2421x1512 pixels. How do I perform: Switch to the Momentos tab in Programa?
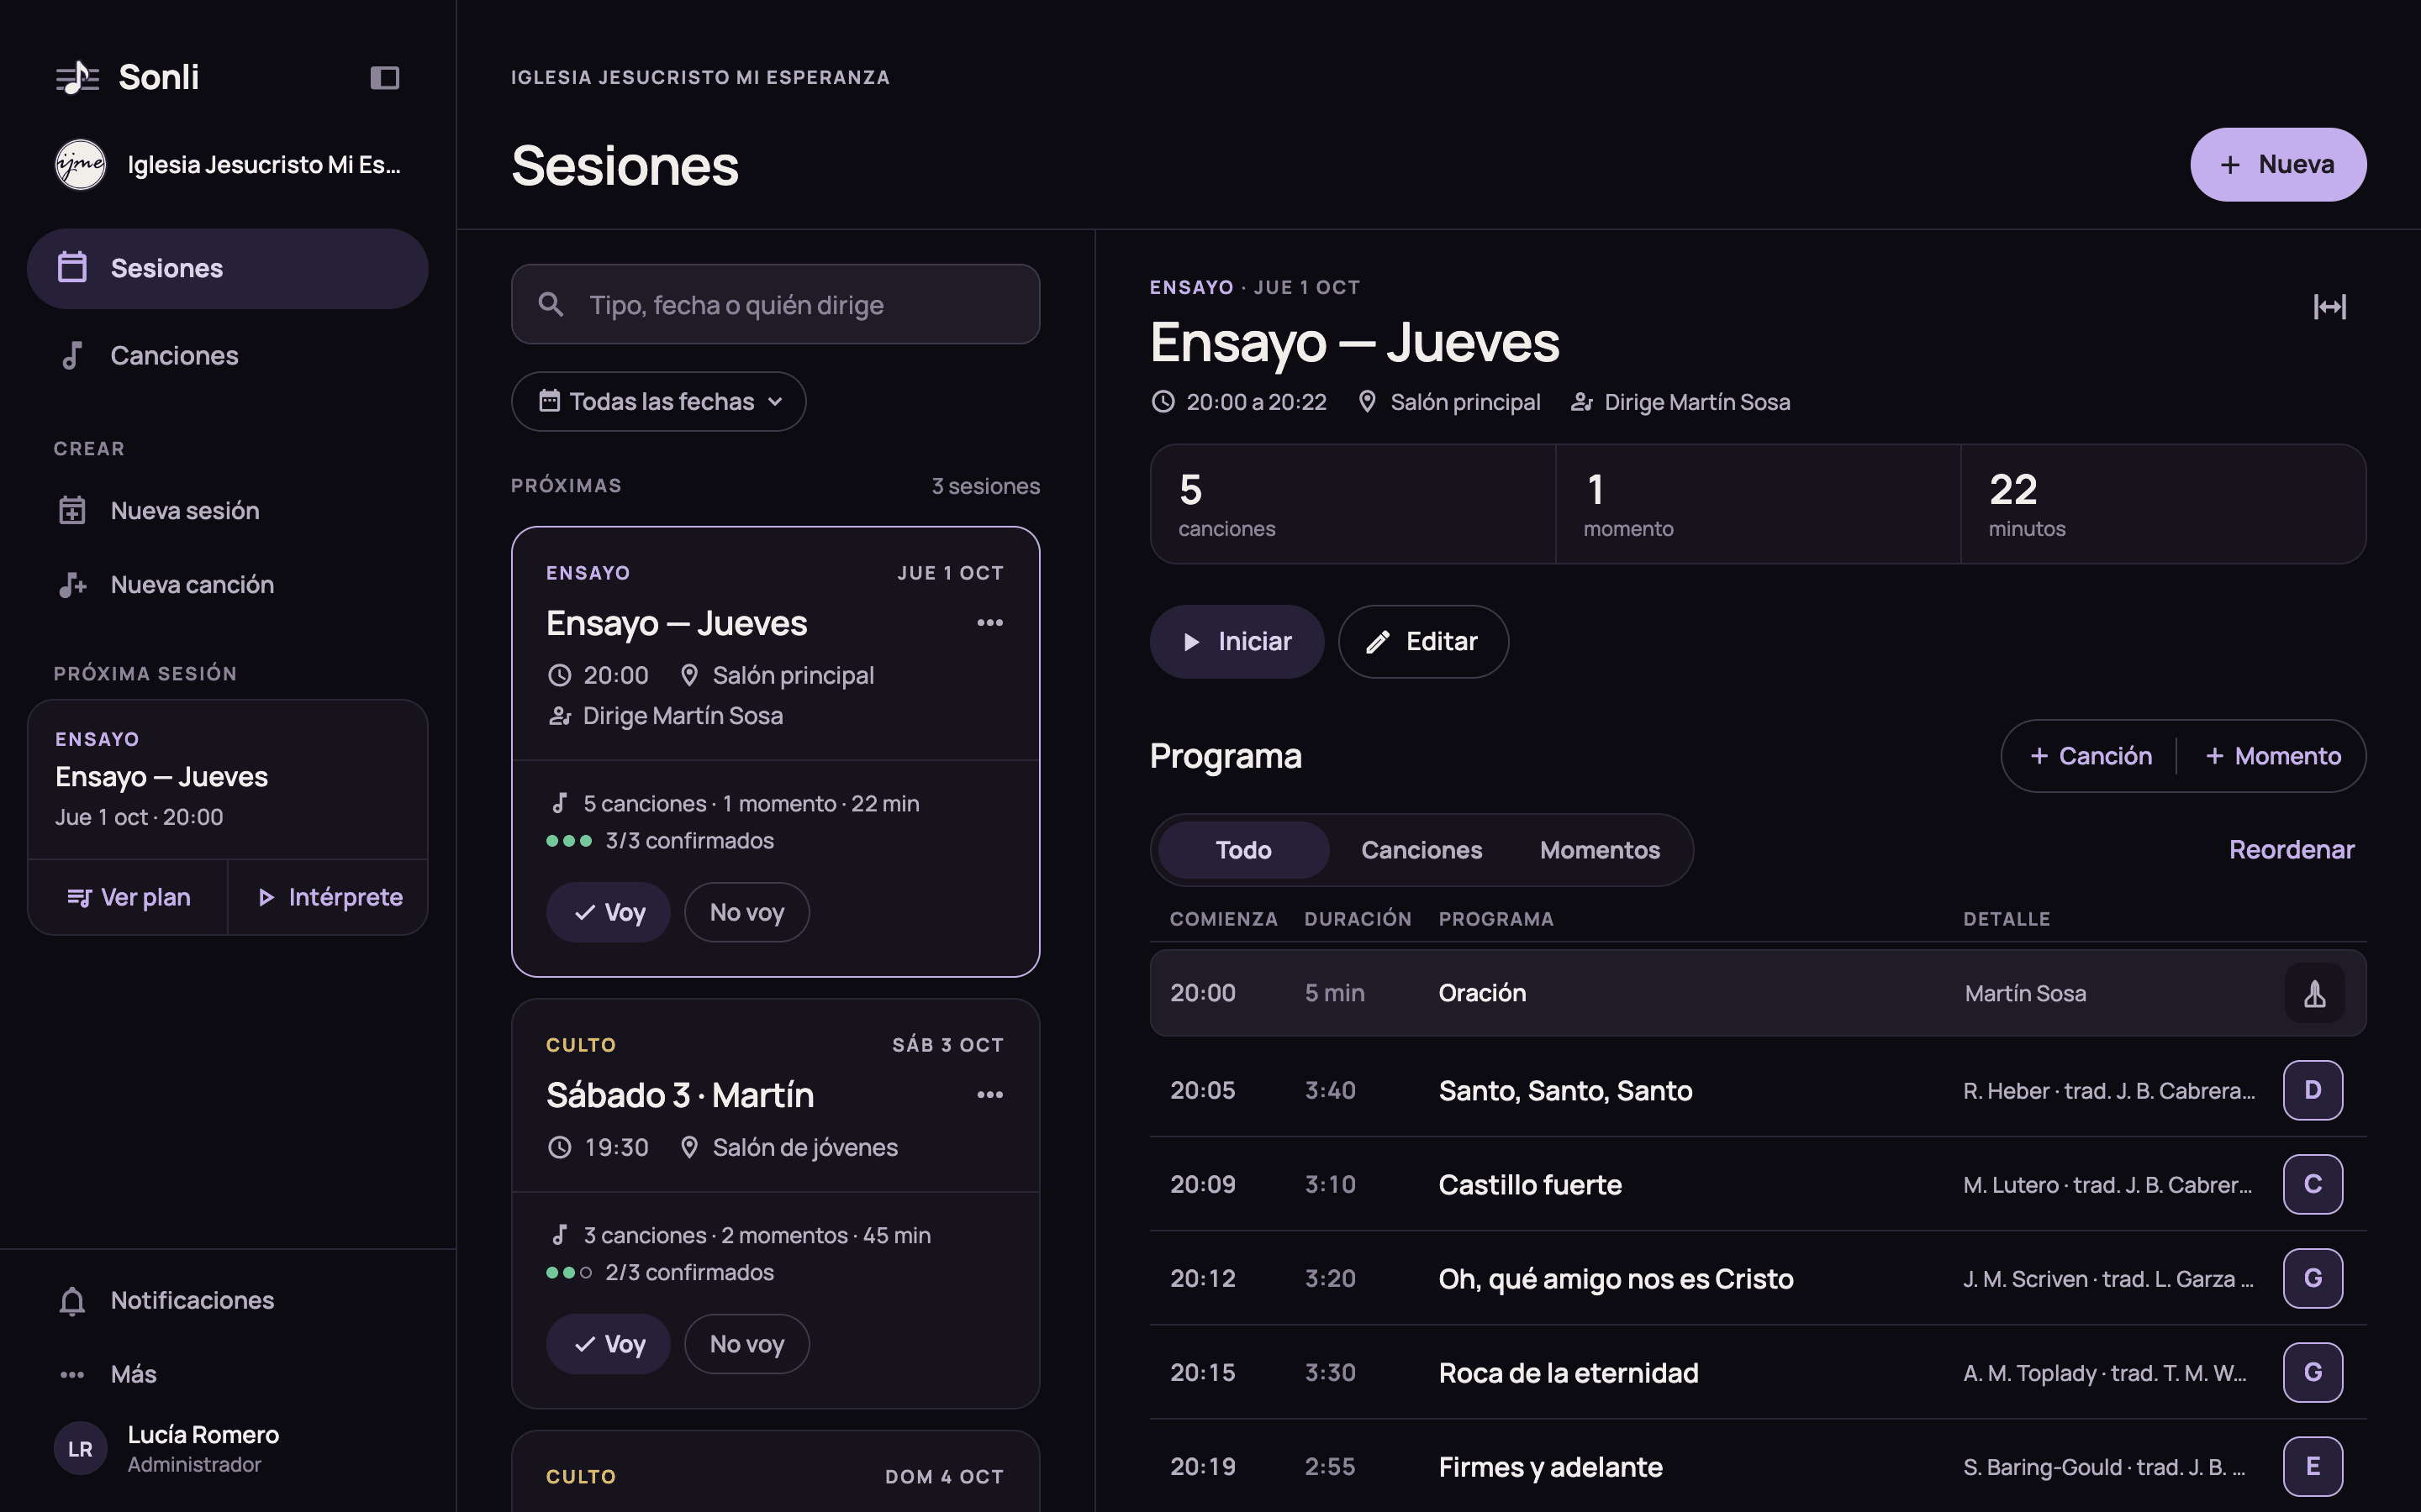pos(1600,850)
